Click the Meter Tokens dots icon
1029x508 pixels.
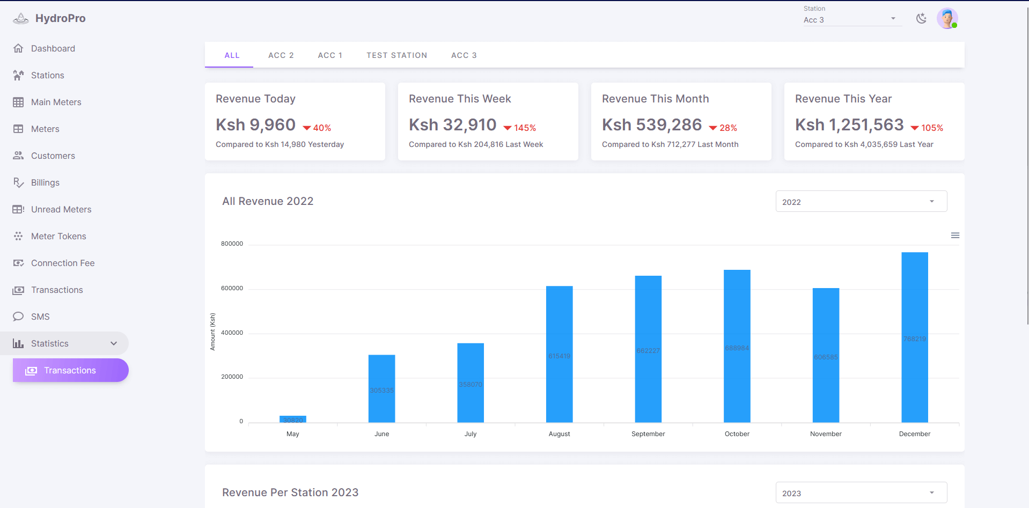pos(18,236)
